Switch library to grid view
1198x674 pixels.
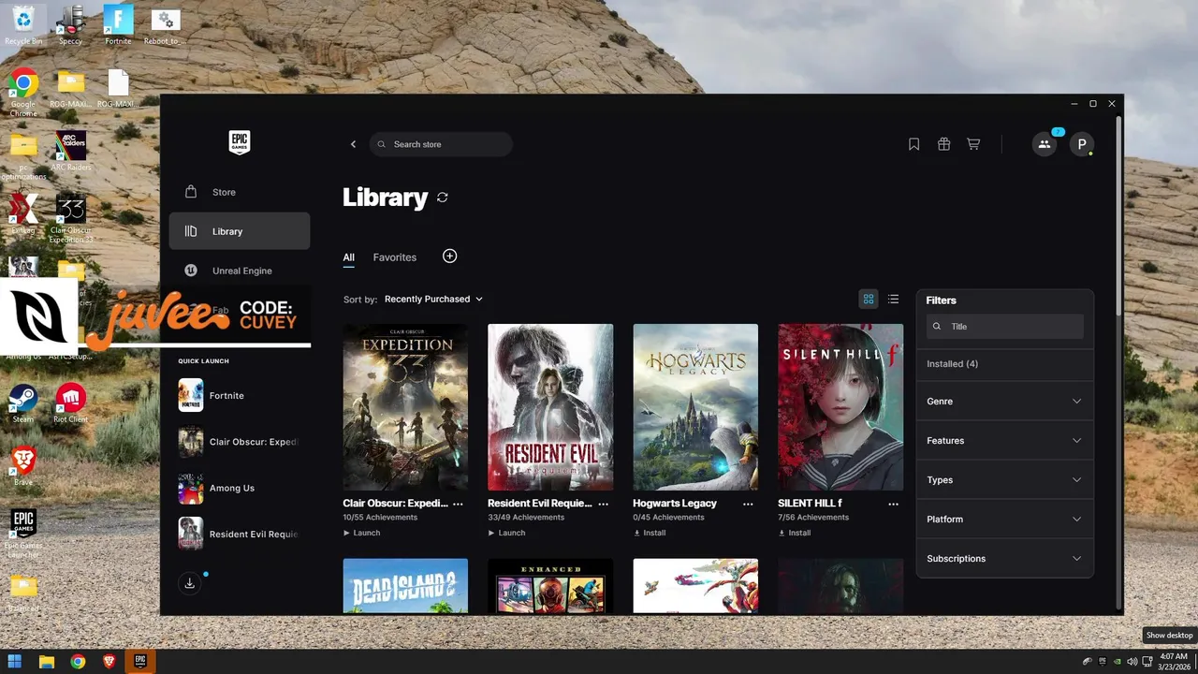tap(869, 300)
